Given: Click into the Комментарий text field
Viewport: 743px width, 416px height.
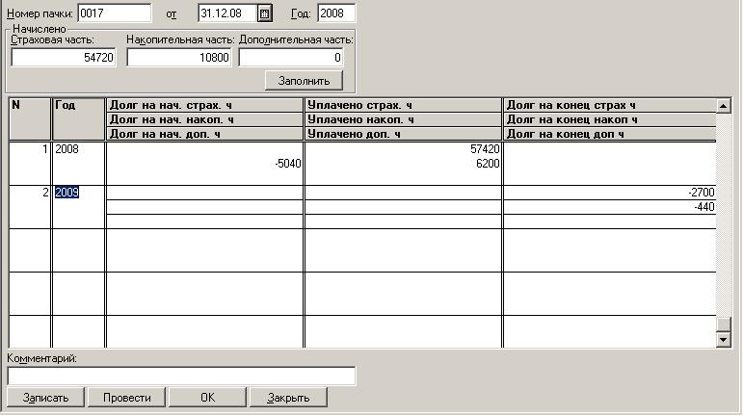Looking at the screenshot, I should 181,376.
